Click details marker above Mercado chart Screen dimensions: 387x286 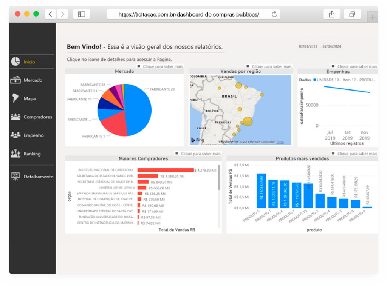click(139, 66)
